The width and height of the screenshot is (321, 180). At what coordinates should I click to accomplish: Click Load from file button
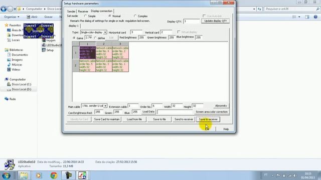point(134,119)
